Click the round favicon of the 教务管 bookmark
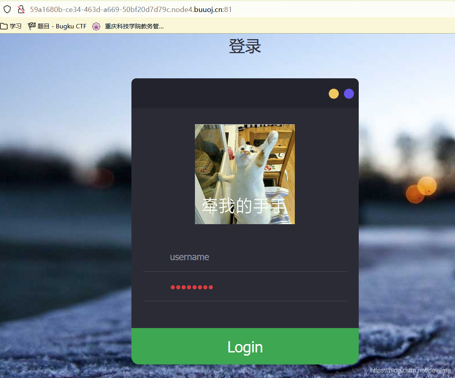 pyautogui.click(x=96, y=26)
